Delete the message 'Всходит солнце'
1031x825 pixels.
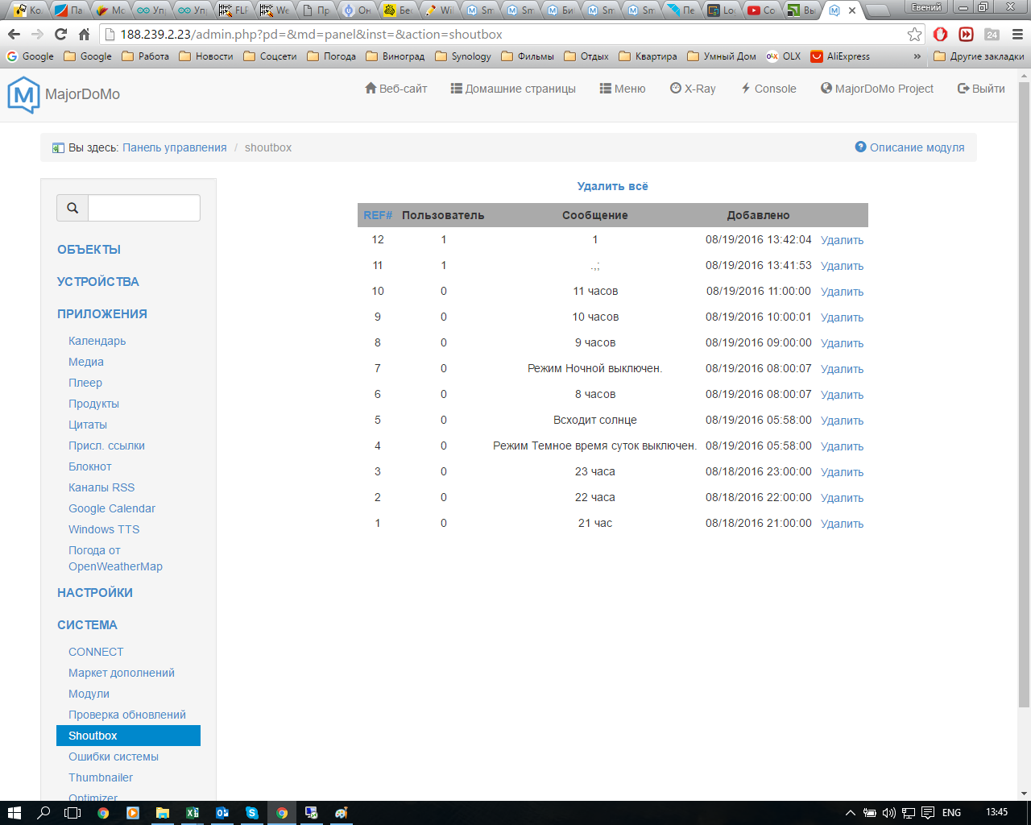click(x=842, y=421)
